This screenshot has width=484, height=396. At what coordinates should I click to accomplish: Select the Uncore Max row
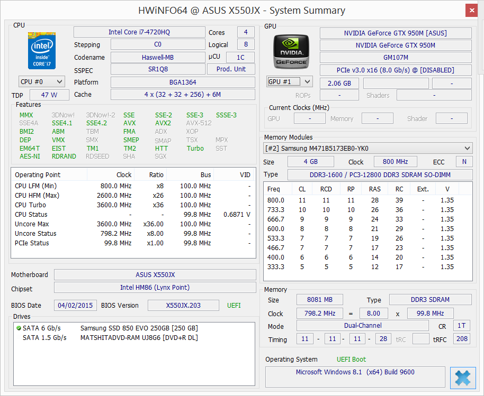(x=133, y=224)
